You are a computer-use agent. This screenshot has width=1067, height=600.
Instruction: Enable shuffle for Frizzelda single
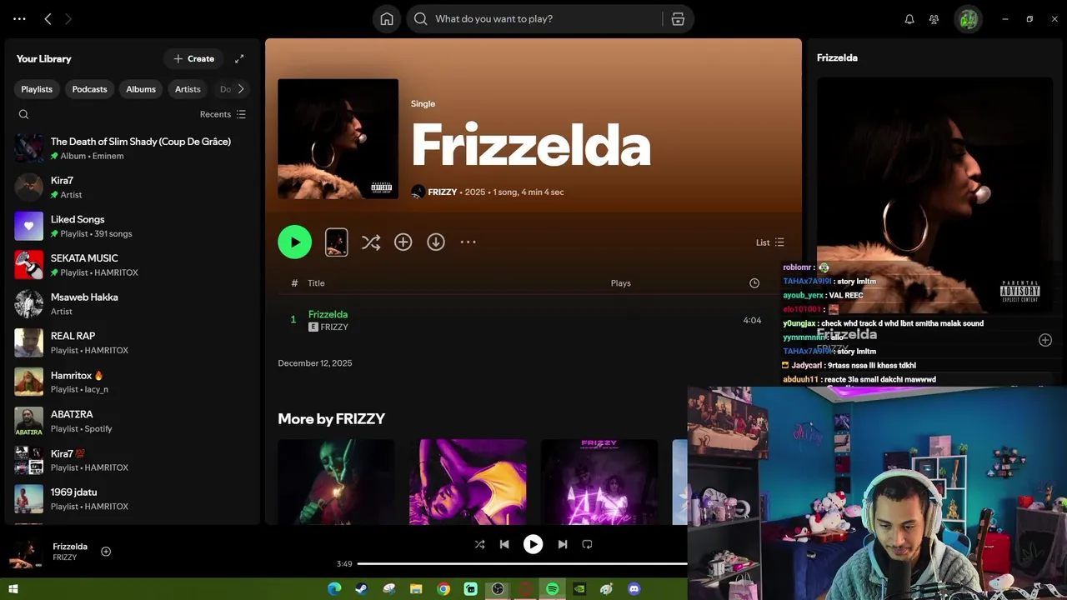pos(371,242)
